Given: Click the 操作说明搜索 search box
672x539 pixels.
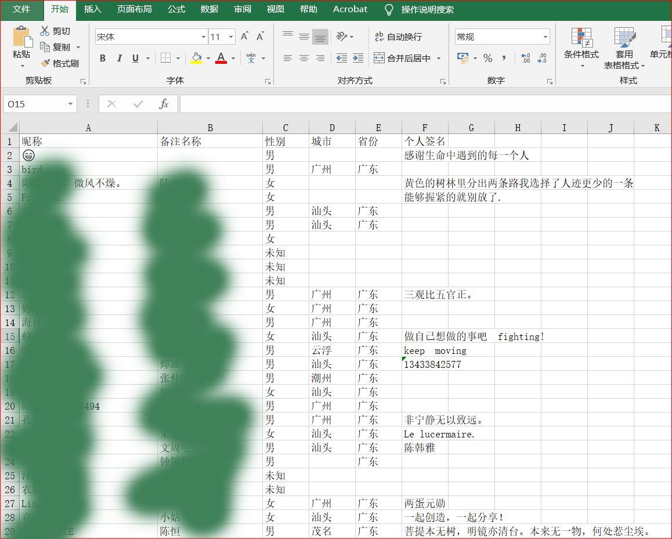Looking at the screenshot, I should click(x=427, y=9).
